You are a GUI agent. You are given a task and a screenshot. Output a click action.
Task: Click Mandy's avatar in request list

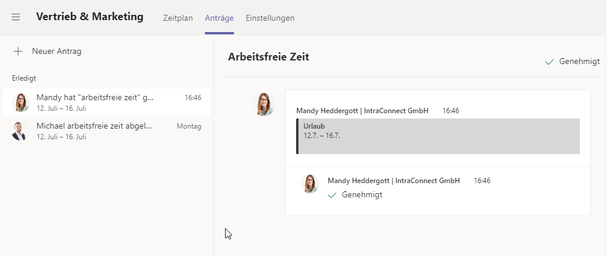point(21,103)
